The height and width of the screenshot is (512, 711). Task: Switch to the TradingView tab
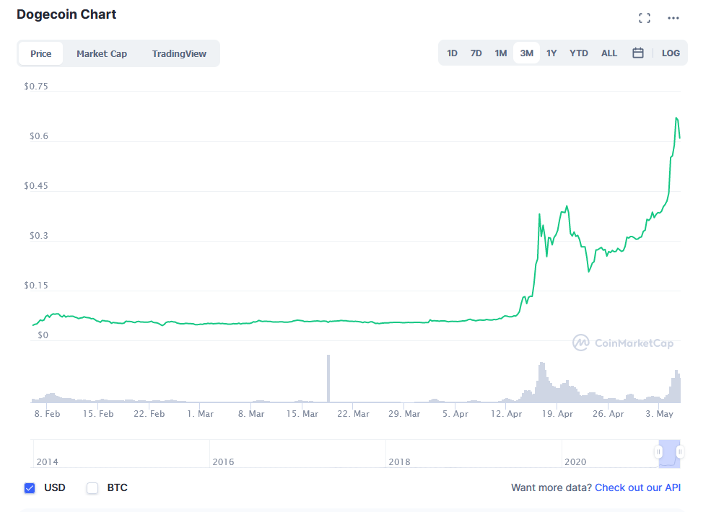tap(179, 53)
